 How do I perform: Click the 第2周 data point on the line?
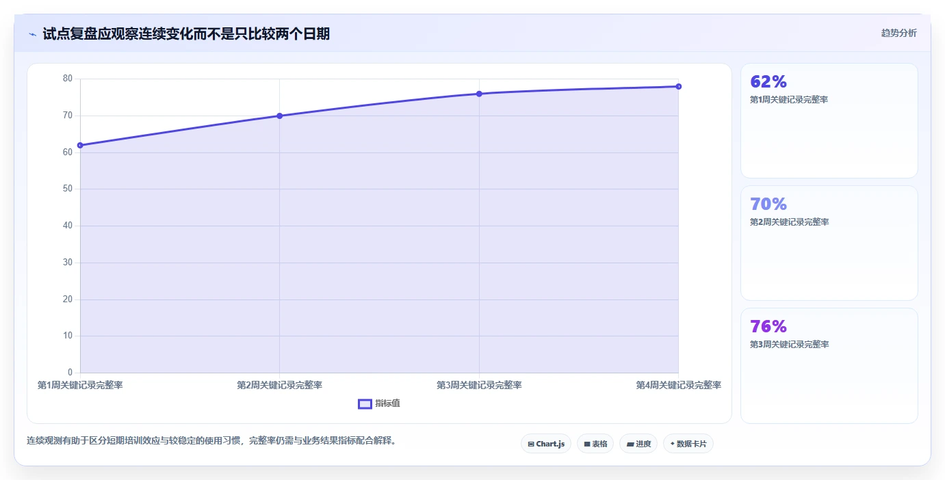pyautogui.click(x=280, y=116)
